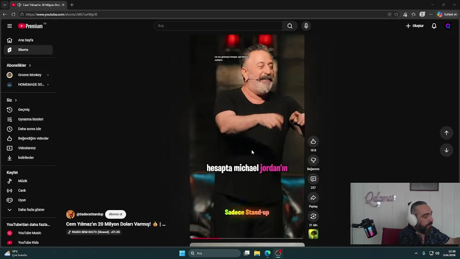Open the YouTube hamburger guide menu
The image size is (460, 259).
[10, 26]
